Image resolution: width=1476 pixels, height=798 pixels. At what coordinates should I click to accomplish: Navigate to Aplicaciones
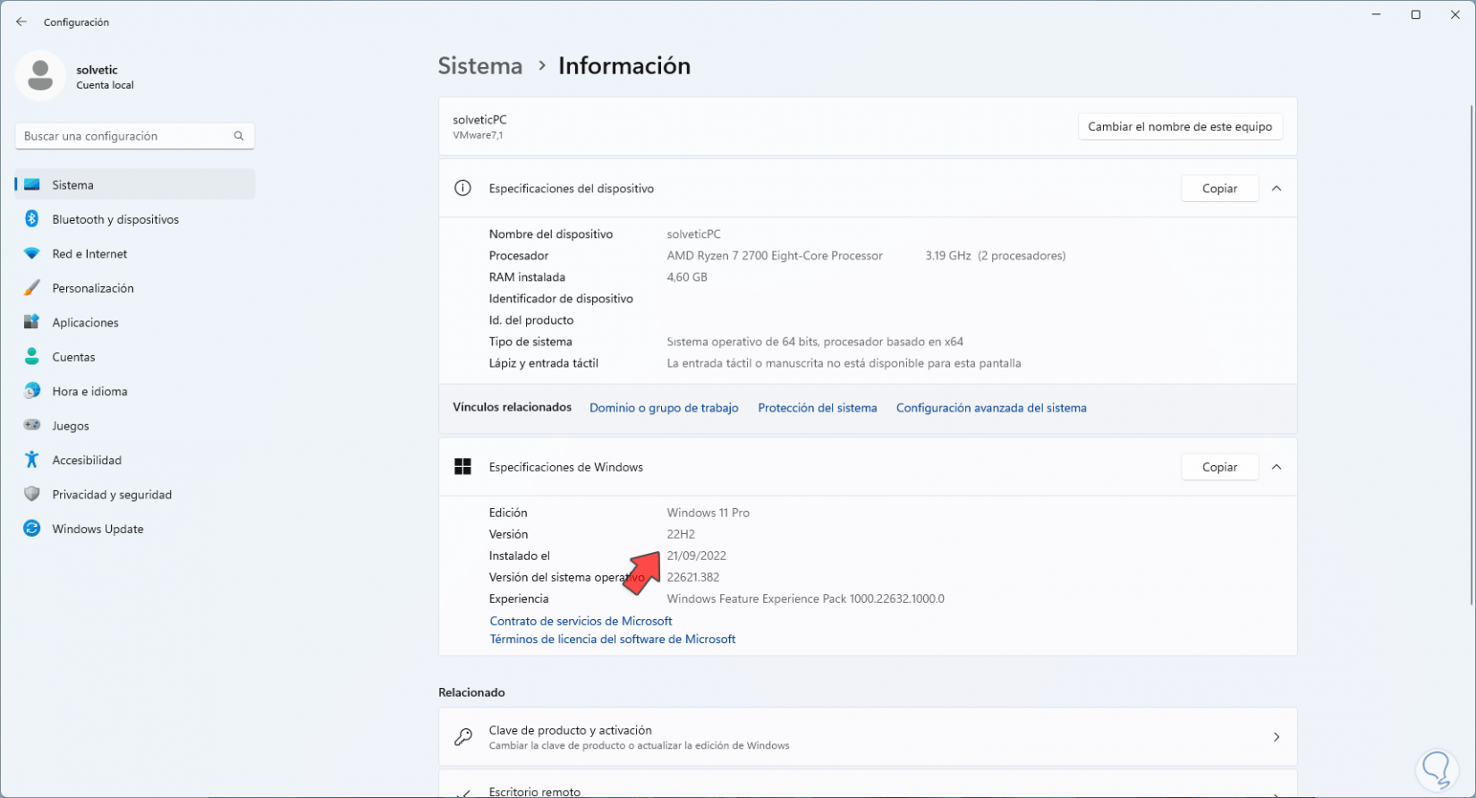point(135,322)
